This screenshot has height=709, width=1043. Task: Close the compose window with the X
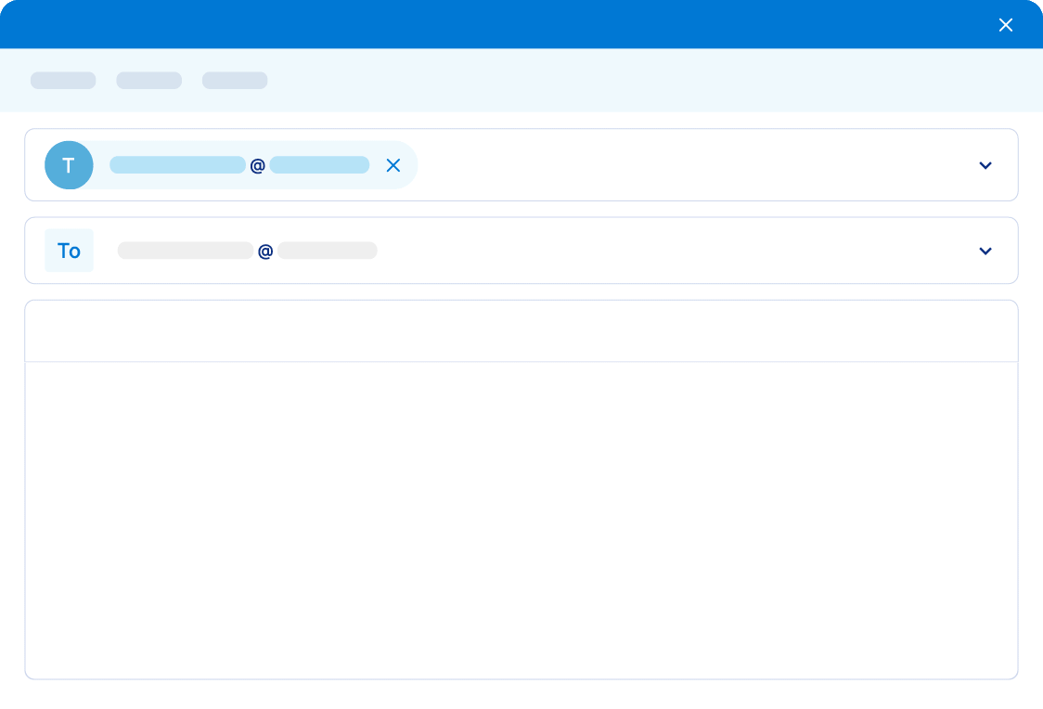coord(1005,25)
